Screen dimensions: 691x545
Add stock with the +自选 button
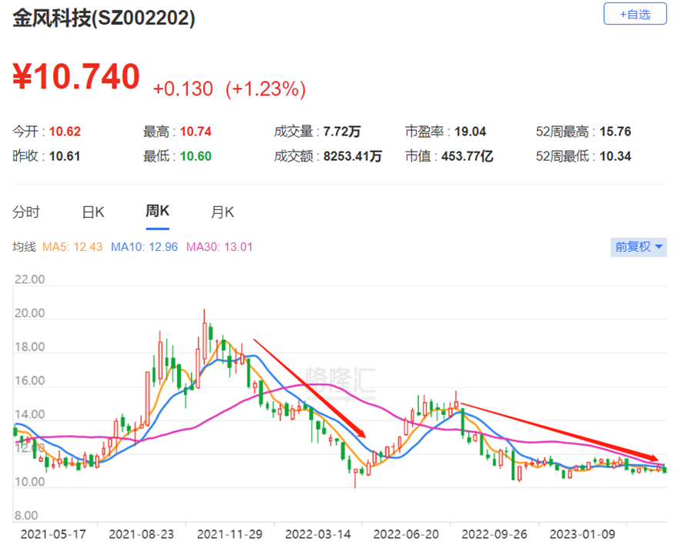point(635,14)
